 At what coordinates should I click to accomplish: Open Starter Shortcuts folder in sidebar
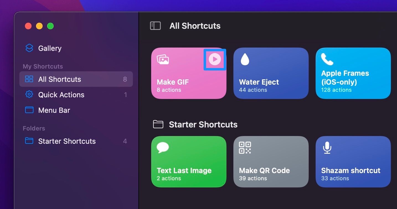(x=67, y=141)
